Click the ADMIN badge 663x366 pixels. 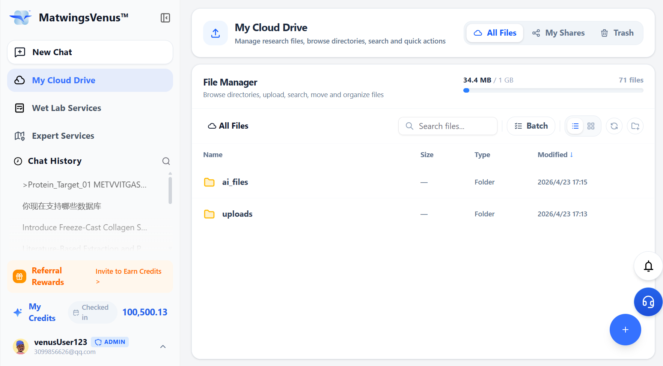(x=110, y=342)
